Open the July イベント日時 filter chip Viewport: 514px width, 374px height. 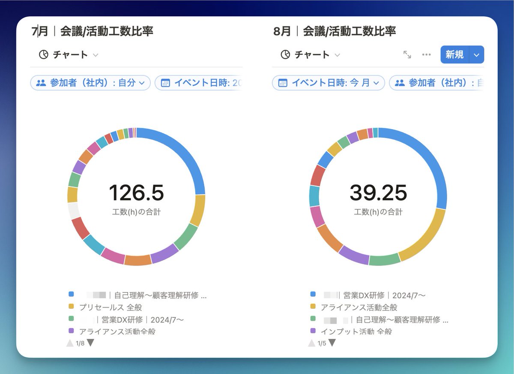point(199,83)
